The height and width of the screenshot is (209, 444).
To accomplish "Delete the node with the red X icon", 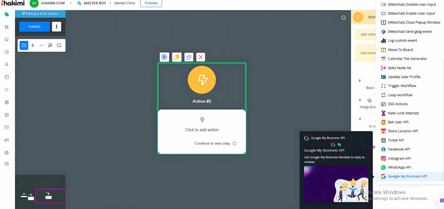I will [200, 57].
